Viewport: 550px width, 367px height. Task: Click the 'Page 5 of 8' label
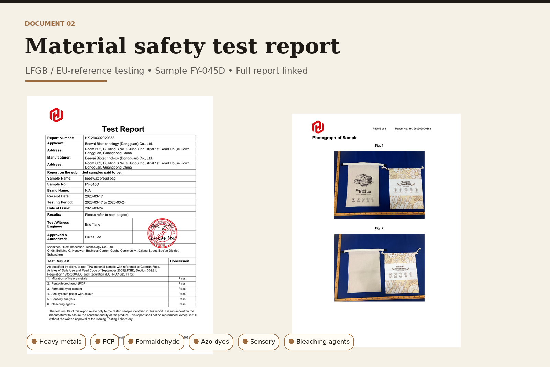point(379,129)
